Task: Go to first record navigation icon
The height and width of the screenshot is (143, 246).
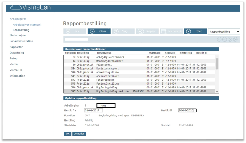Action: pos(219,40)
